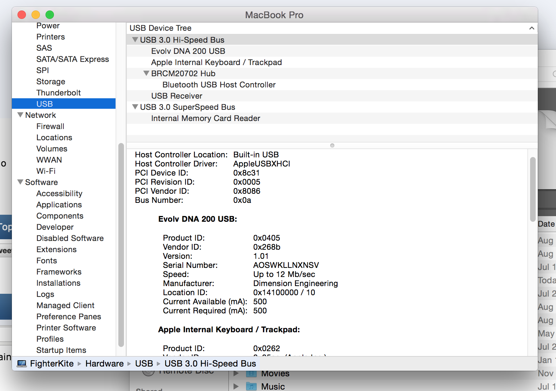Open Frameworks under Software

(x=59, y=272)
